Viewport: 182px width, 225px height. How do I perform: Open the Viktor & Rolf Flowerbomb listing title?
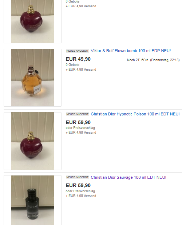[131, 51]
